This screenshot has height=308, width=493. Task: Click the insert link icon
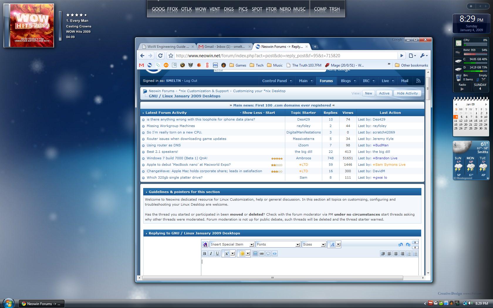tap(262, 253)
